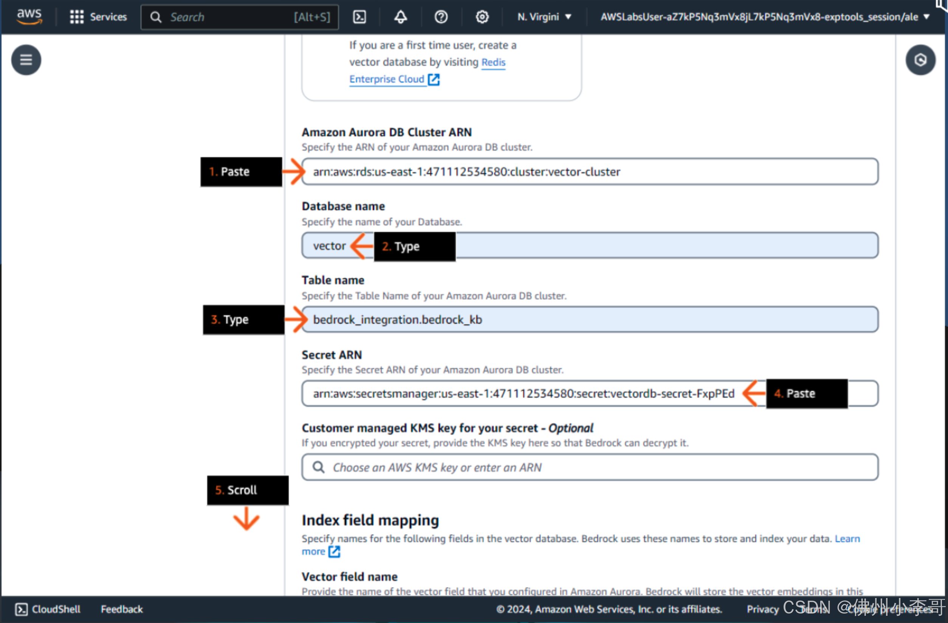Screen dimensions: 948x623
Task: Click the external link icon beside more
Action: click(334, 552)
